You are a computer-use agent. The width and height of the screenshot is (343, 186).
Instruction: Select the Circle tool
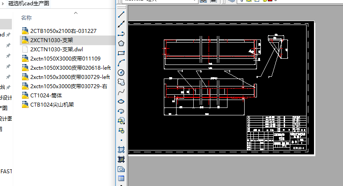coord(121,72)
